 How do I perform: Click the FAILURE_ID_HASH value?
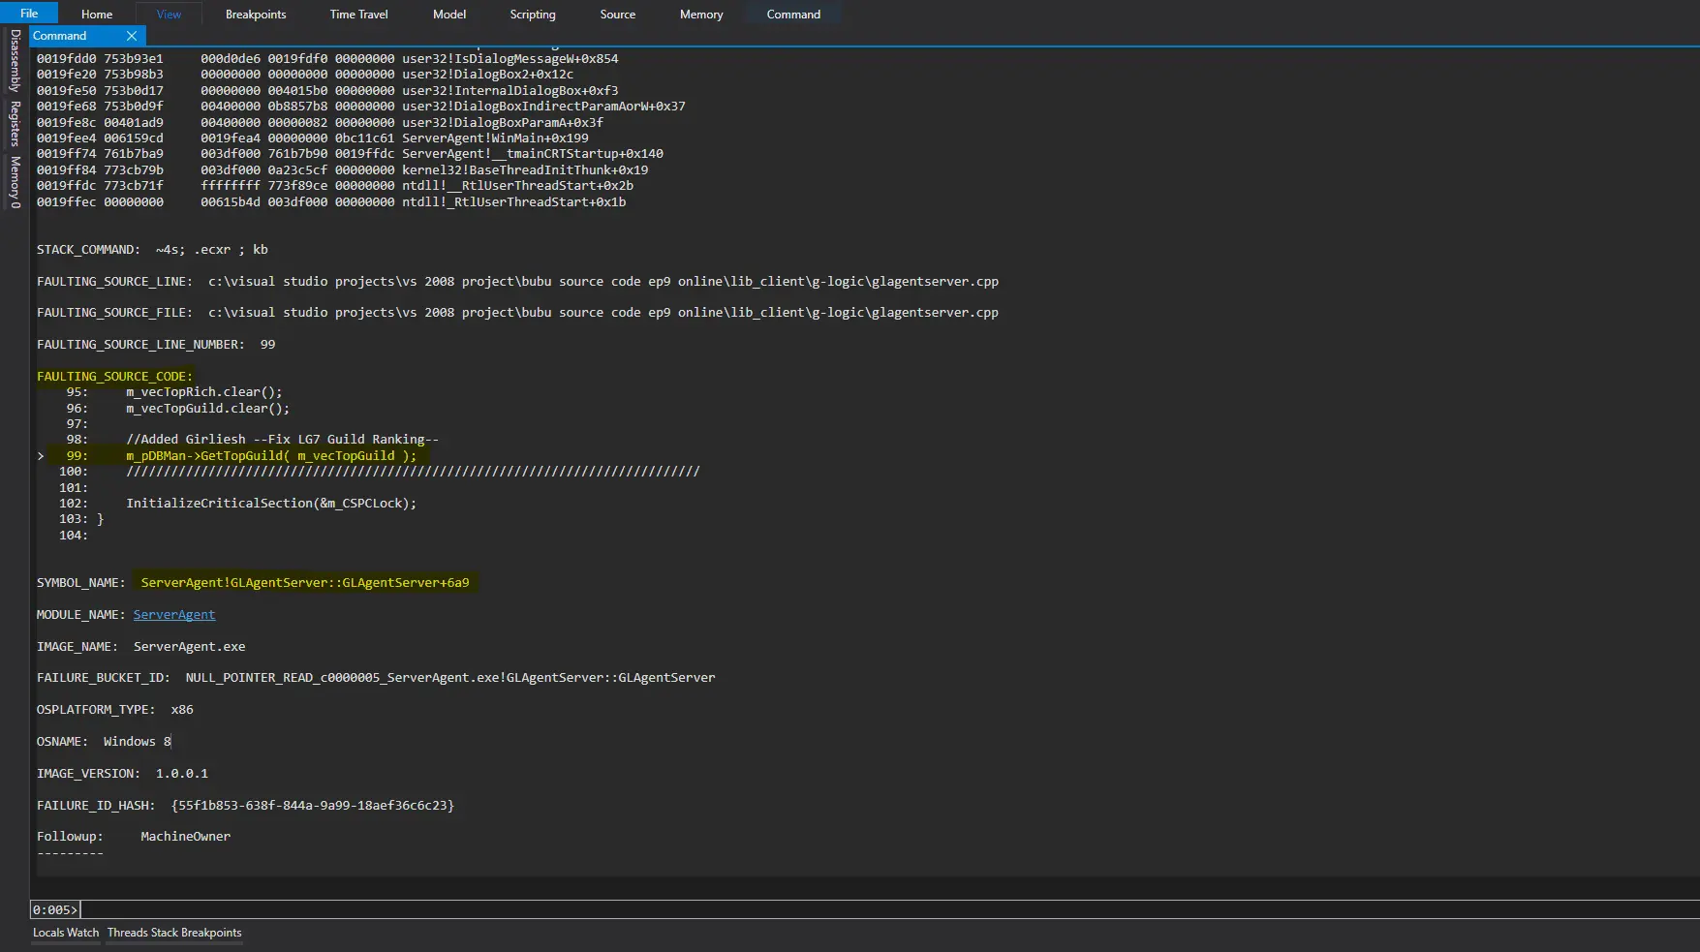[313, 805]
